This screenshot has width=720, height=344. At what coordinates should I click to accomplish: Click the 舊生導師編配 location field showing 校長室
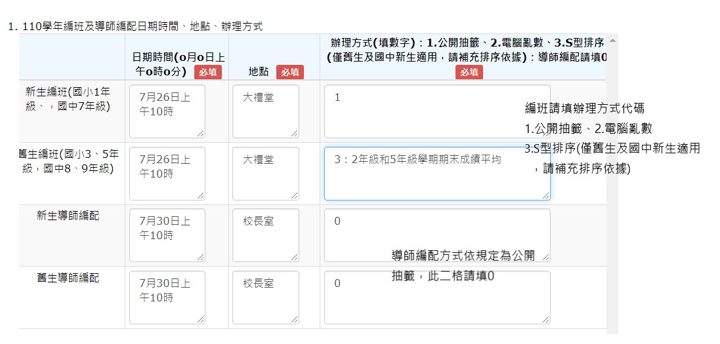pyautogui.click(x=265, y=297)
